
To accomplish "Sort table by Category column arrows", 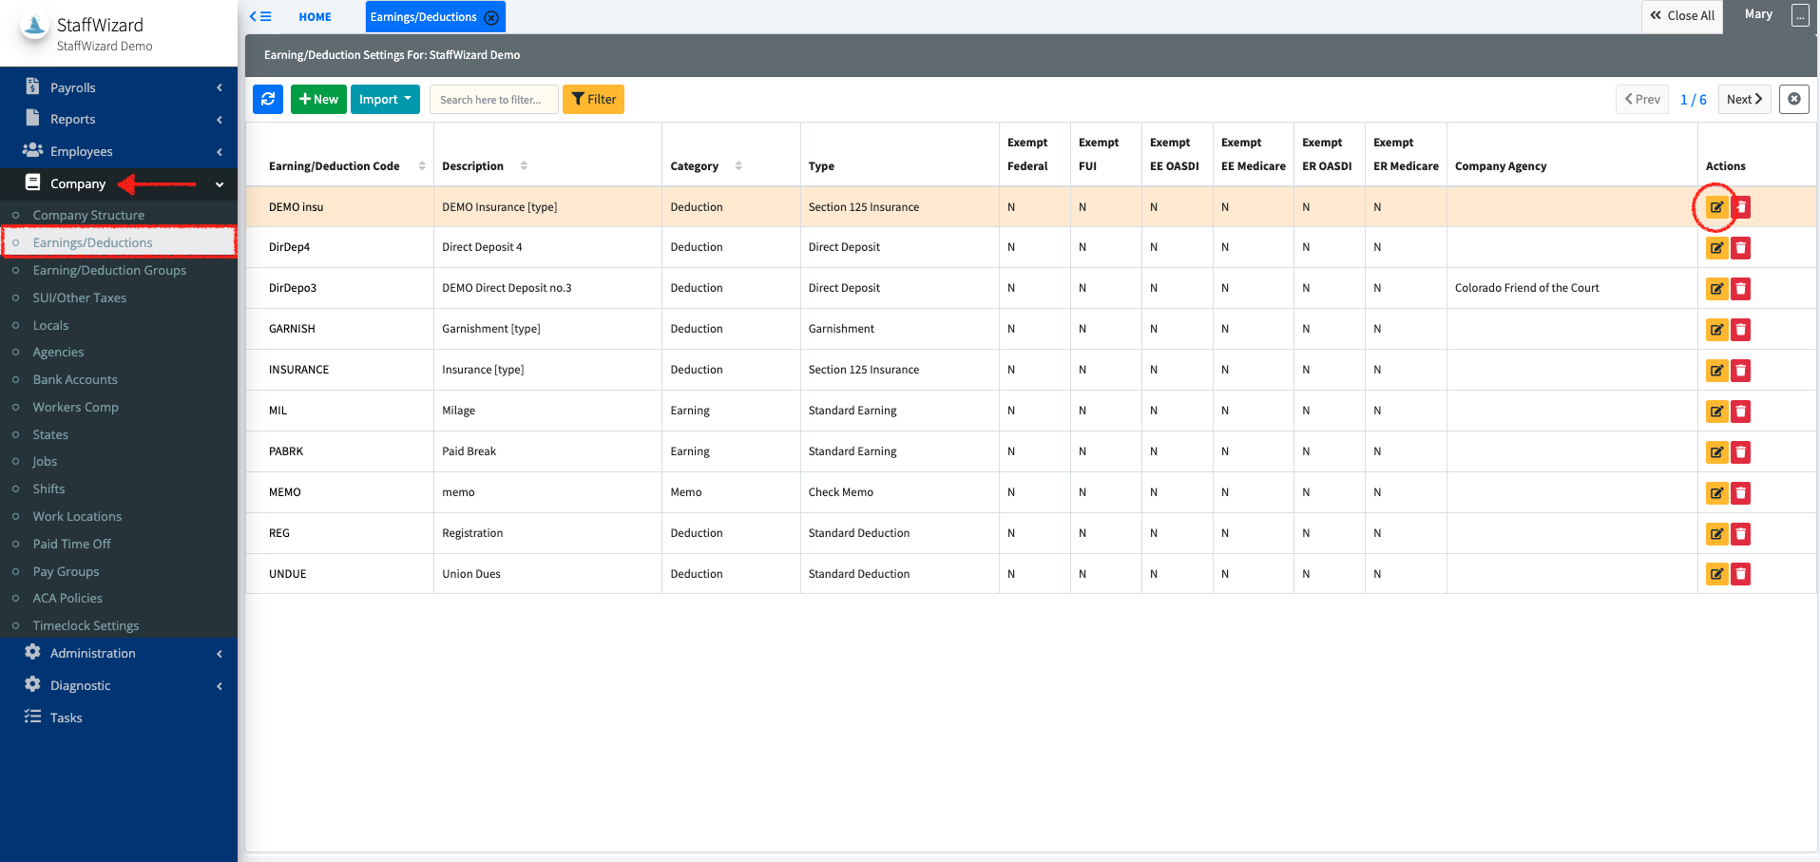I will tap(738, 166).
